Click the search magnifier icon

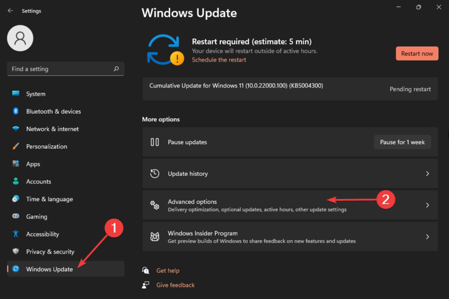(x=116, y=69)
